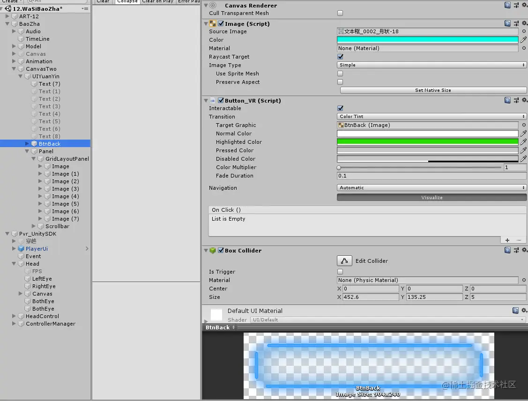Viewport: 528px width, 401px height.
Task: Pick Disabled Color with eyedropper
Action: click(x=523, y=159)
